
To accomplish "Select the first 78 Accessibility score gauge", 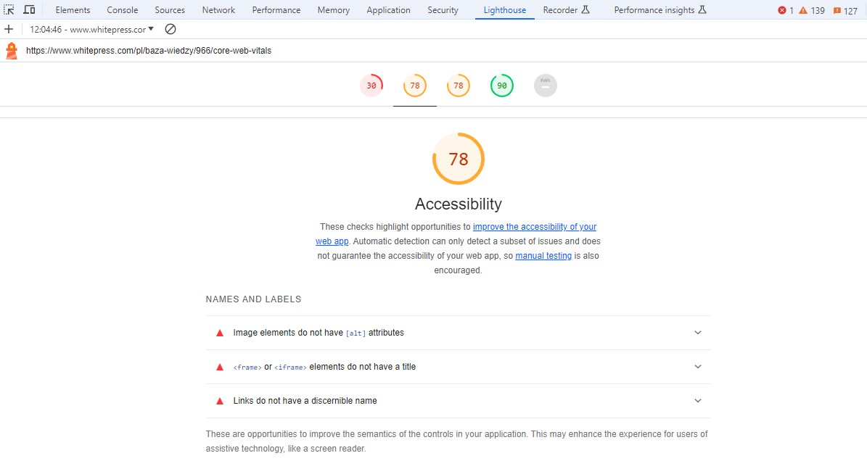I will (x=415, y=86).
